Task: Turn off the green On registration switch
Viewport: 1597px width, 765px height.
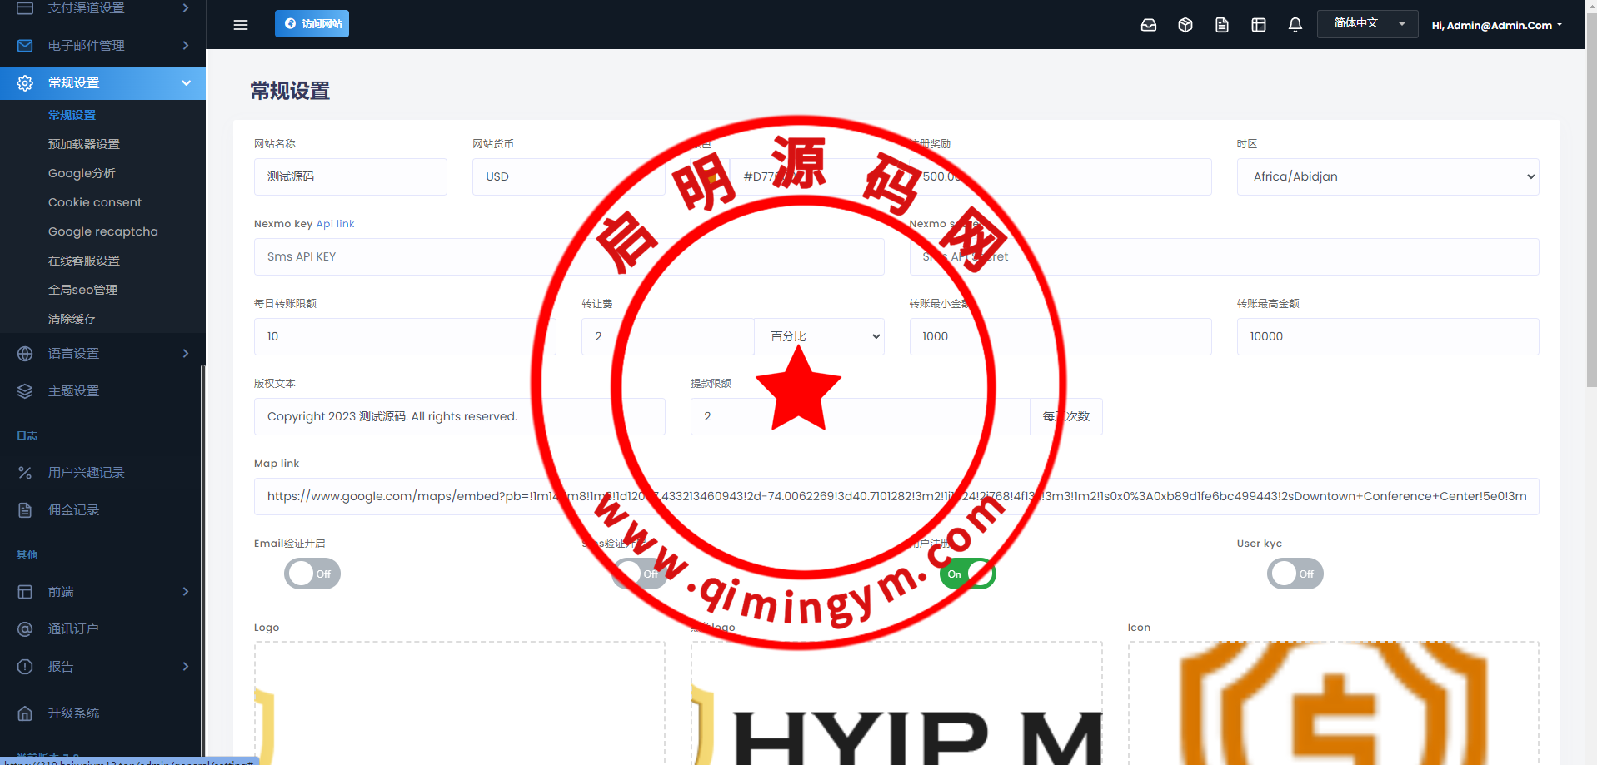Action: point(967,574)
